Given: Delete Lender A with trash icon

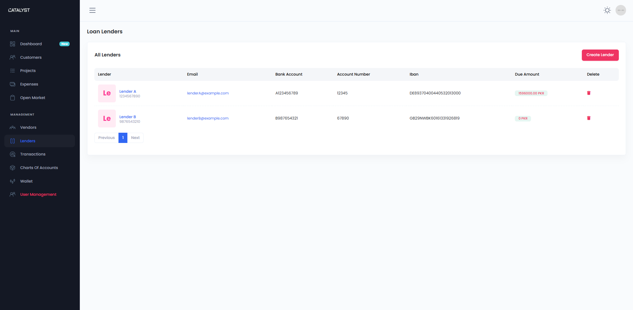Looking at the screenshot, I should coord(588,93).
